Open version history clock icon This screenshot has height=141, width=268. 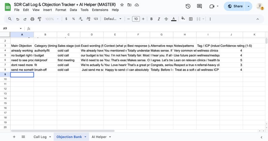(188, 6)
